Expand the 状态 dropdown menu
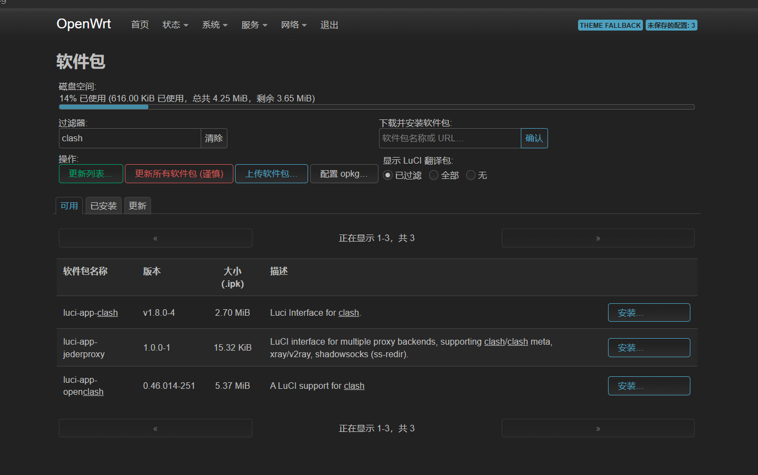This screenshot has height=475, width=758. [175, 25]
